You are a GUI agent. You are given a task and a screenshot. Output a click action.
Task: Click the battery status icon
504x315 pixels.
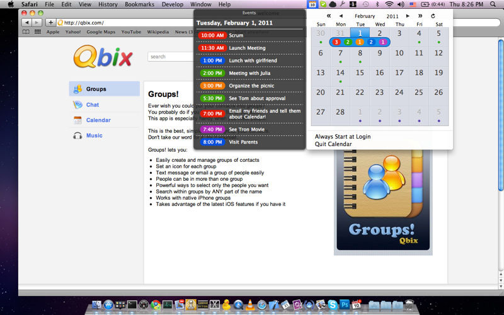(x=425, y=4)
